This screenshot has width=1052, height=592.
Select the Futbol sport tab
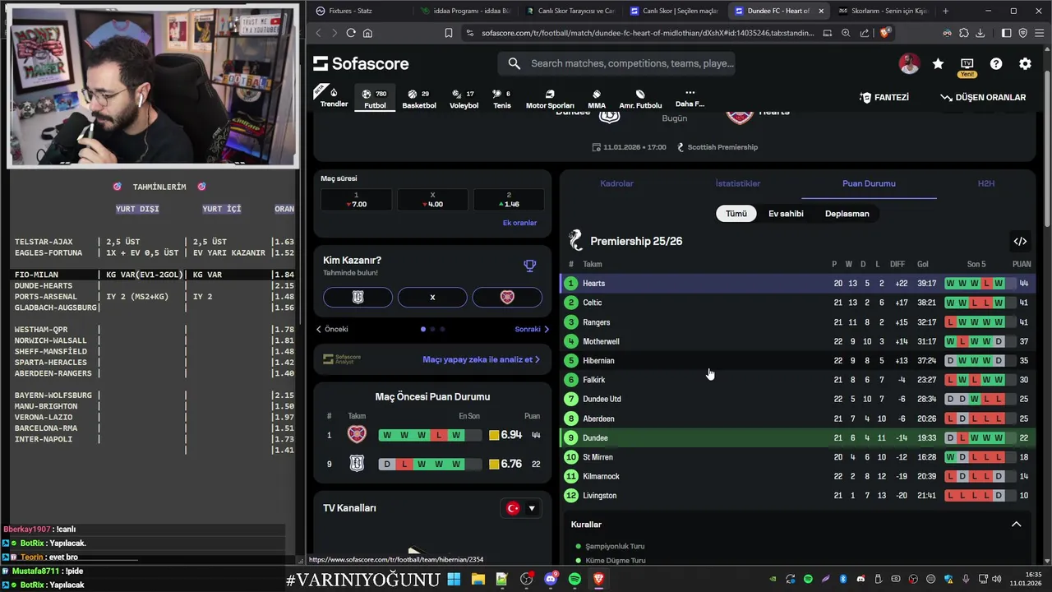tap(375, 99)
